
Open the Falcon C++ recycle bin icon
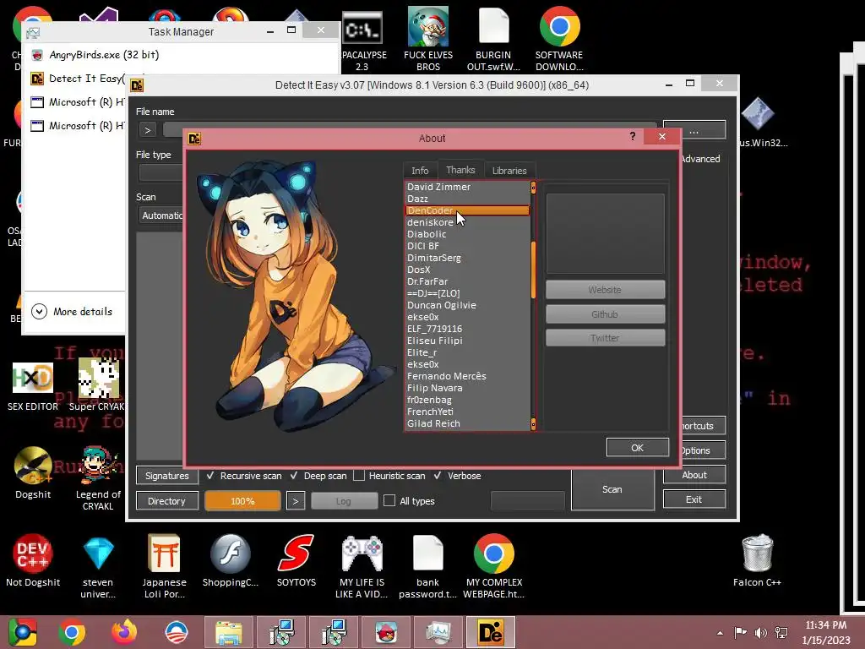[x=757, y=560]
